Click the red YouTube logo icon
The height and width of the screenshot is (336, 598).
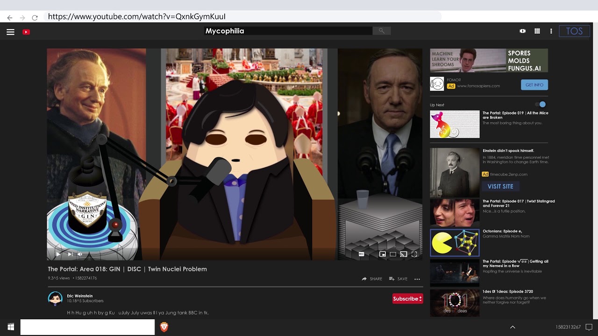(26, 32)
